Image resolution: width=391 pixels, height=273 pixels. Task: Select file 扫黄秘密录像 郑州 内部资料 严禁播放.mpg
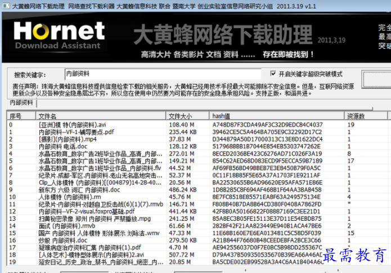(95, 219)
